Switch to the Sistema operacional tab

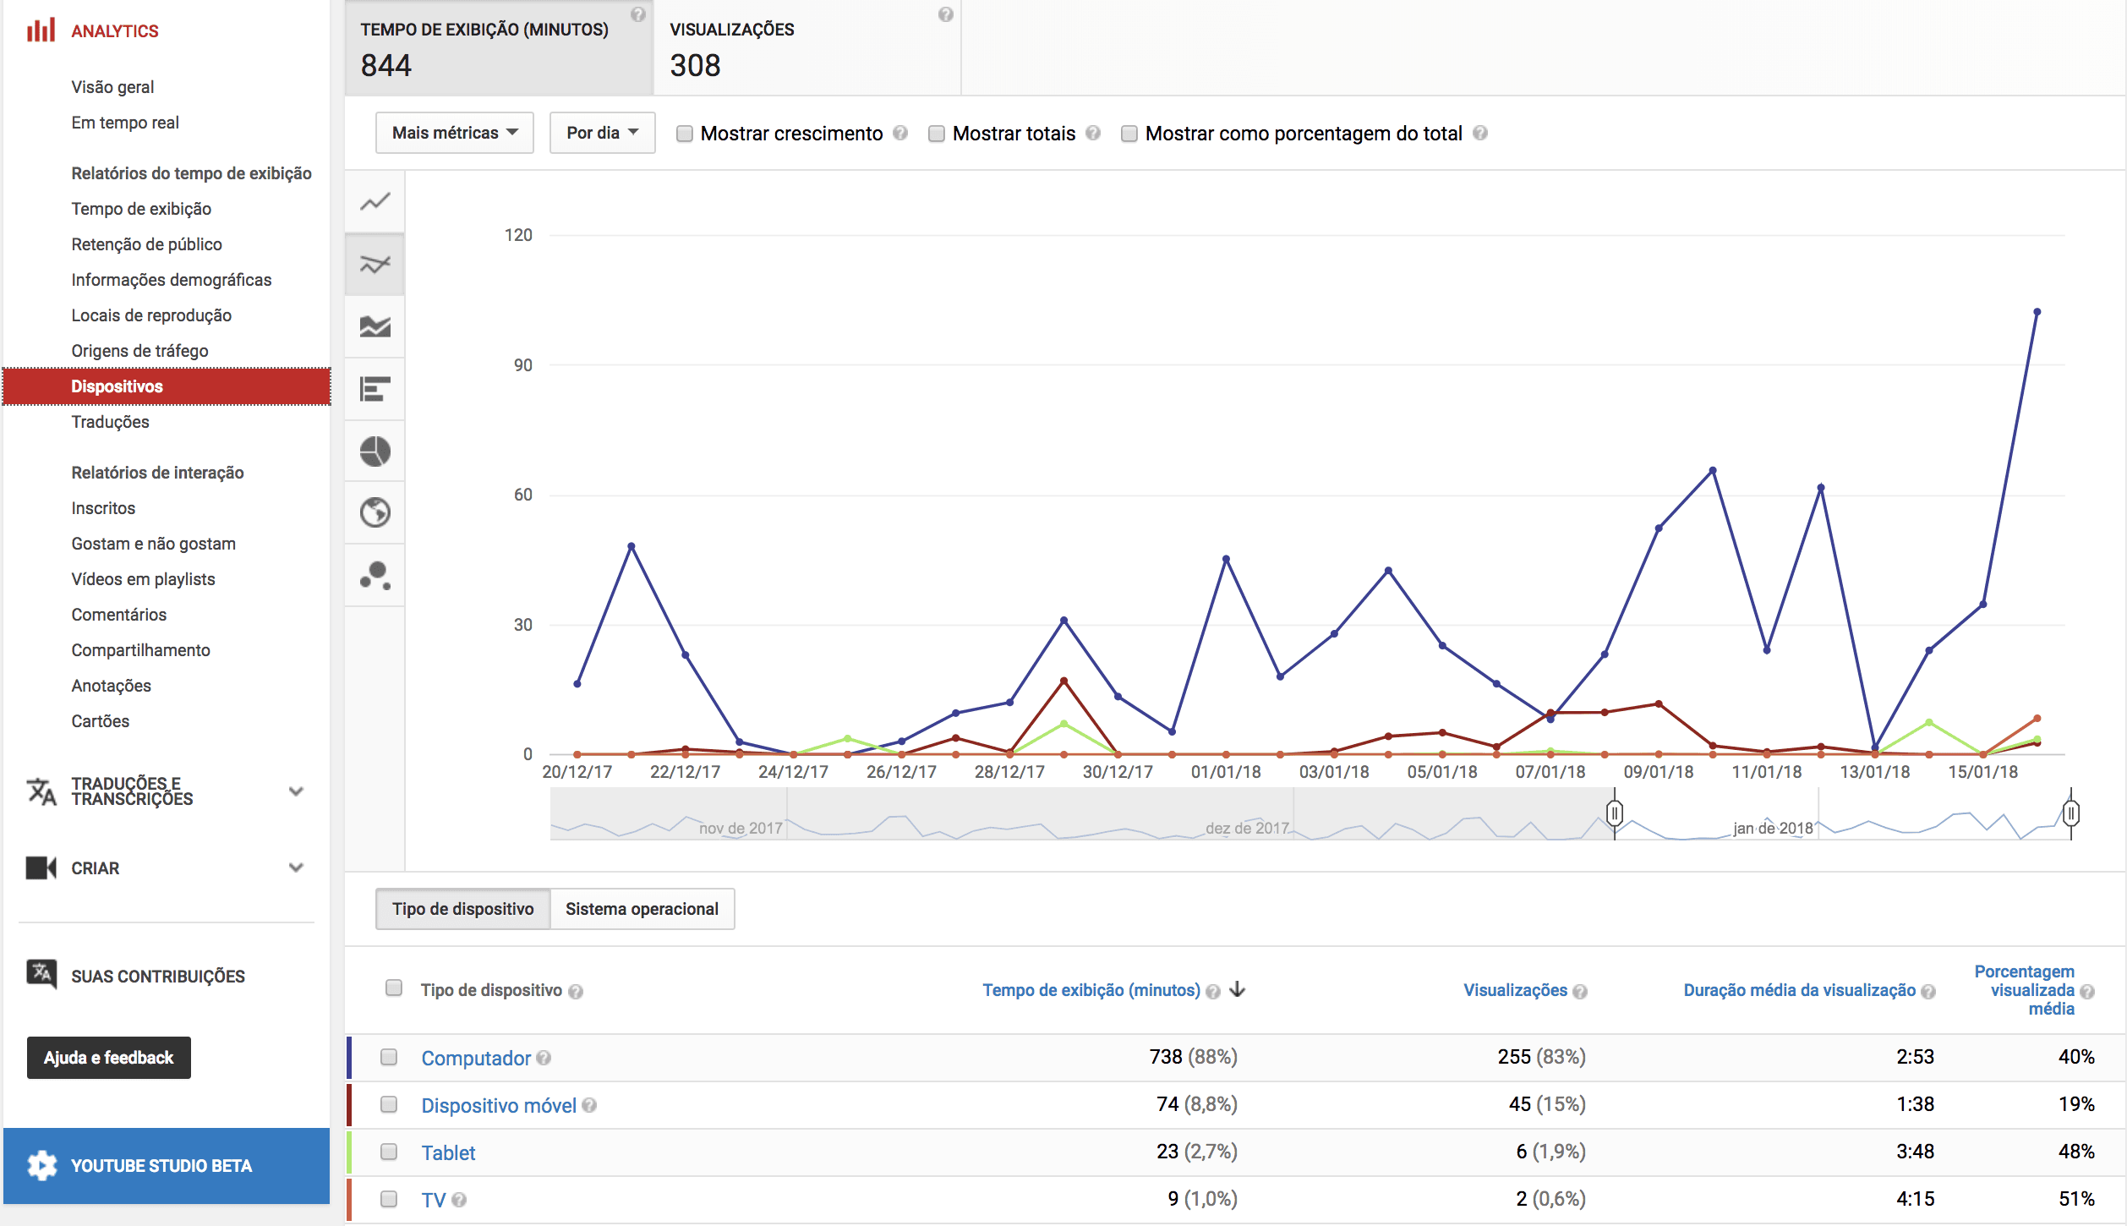[642, 908]
